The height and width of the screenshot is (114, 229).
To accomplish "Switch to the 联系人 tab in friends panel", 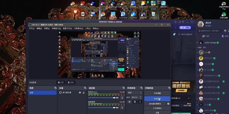I will point(225,36).
